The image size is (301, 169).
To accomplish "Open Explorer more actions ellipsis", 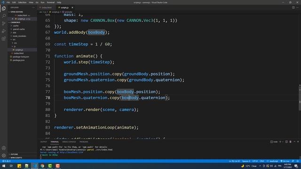I will point(33,8).
